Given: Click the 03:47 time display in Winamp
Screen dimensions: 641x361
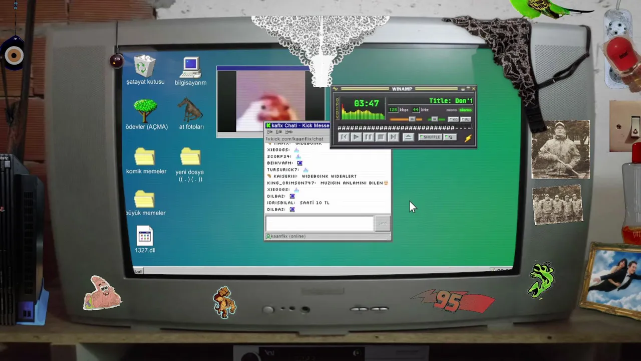Looking at the screenshot, I should tap(367, 104).
